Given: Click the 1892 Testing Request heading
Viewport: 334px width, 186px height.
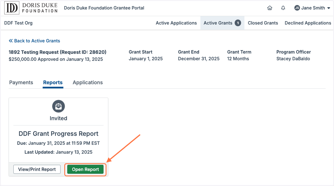Looking at the screenshot, I should [58, 52].
